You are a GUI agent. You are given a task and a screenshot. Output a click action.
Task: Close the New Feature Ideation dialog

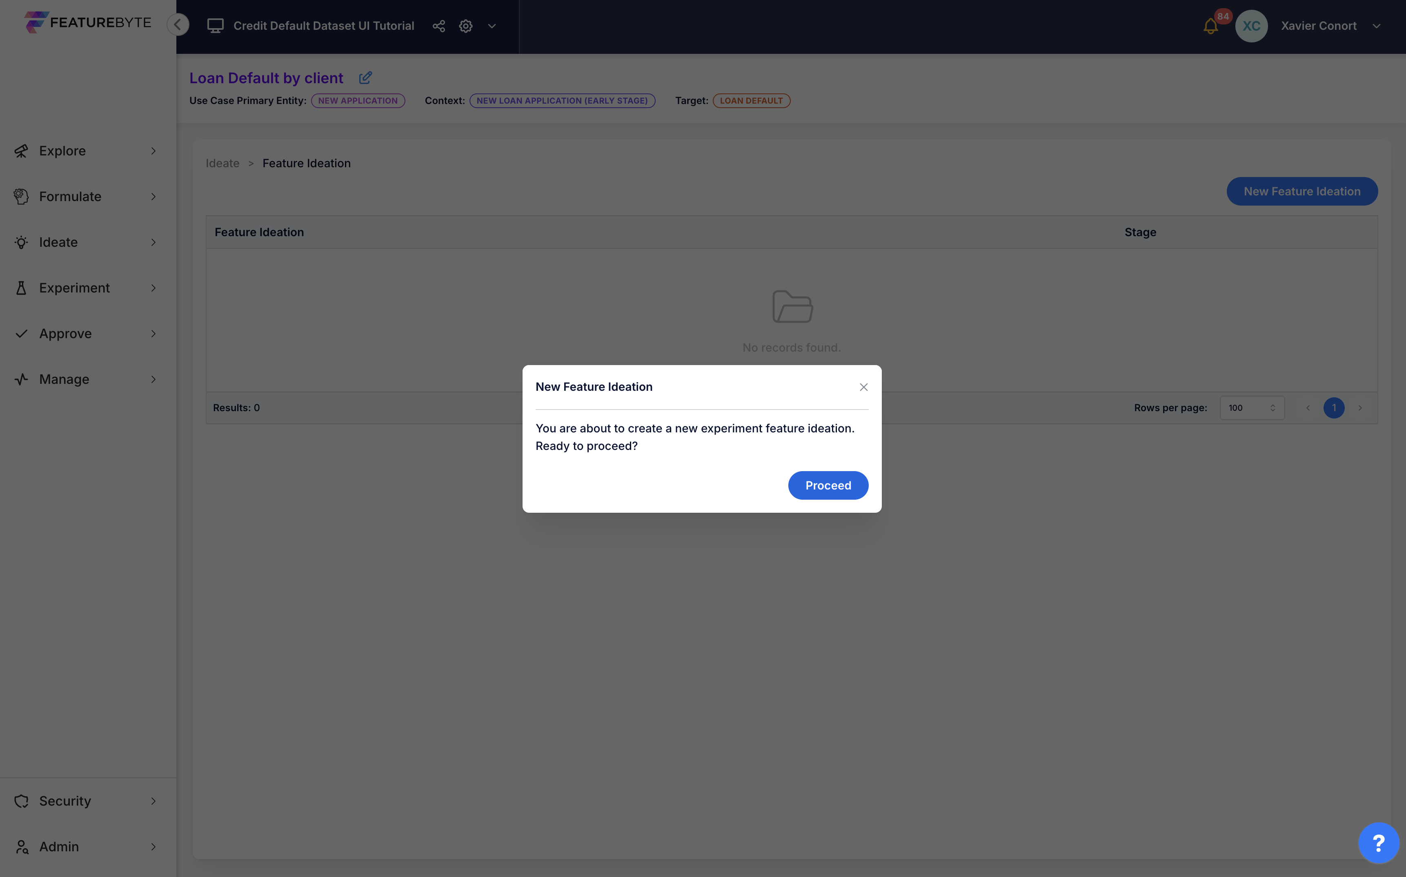[x=864, y=388]
